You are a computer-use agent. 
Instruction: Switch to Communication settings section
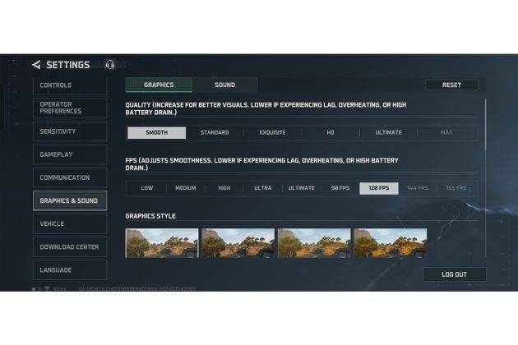tap(70, 177)
